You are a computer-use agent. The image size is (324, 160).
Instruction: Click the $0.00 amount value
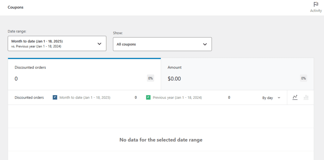174,79
